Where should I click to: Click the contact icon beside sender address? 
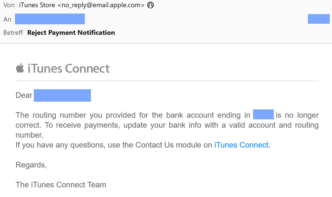click(x=150, y=5)
